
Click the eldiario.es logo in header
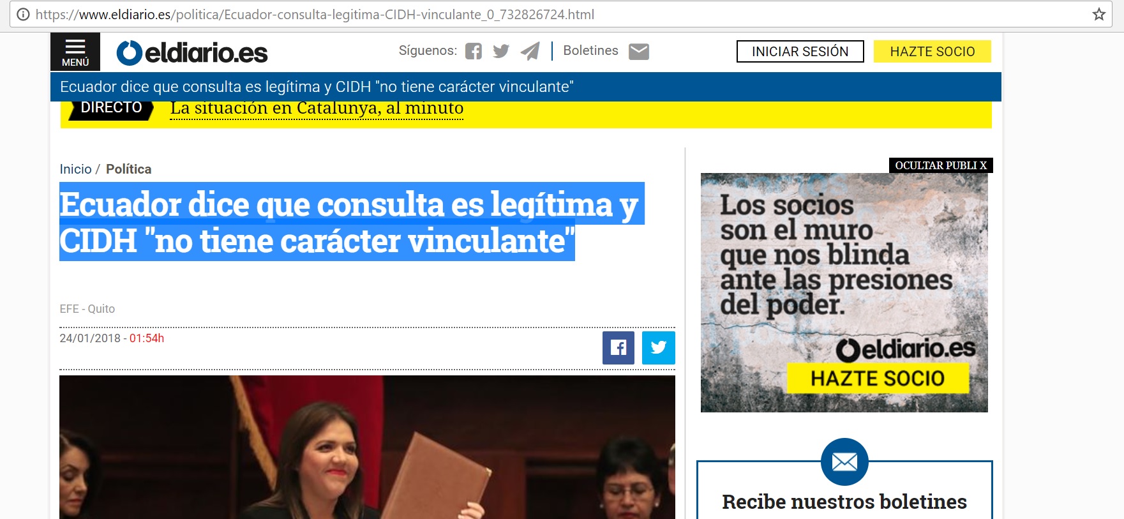[x=192, y=53]
